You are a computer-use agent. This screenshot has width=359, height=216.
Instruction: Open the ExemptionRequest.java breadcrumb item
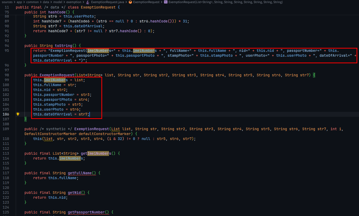(x=108, y=2)
